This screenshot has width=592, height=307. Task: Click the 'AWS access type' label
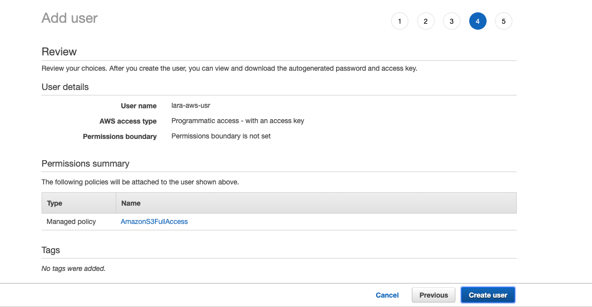coord(128,122)
